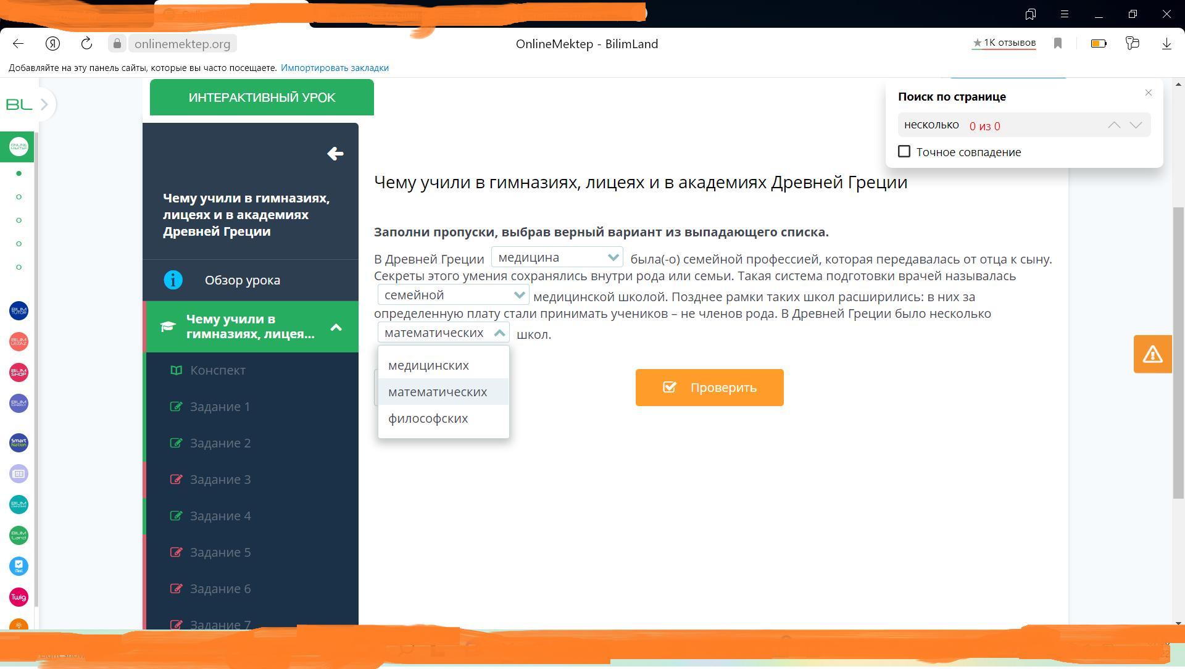
Task: Enable the Точное совпадение checkbox
Action: click(904, 152)
